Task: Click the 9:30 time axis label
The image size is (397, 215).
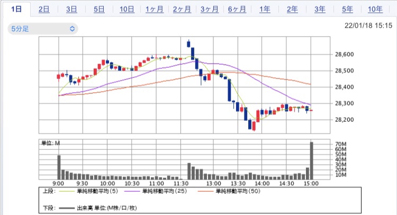Action: [82, 184]
